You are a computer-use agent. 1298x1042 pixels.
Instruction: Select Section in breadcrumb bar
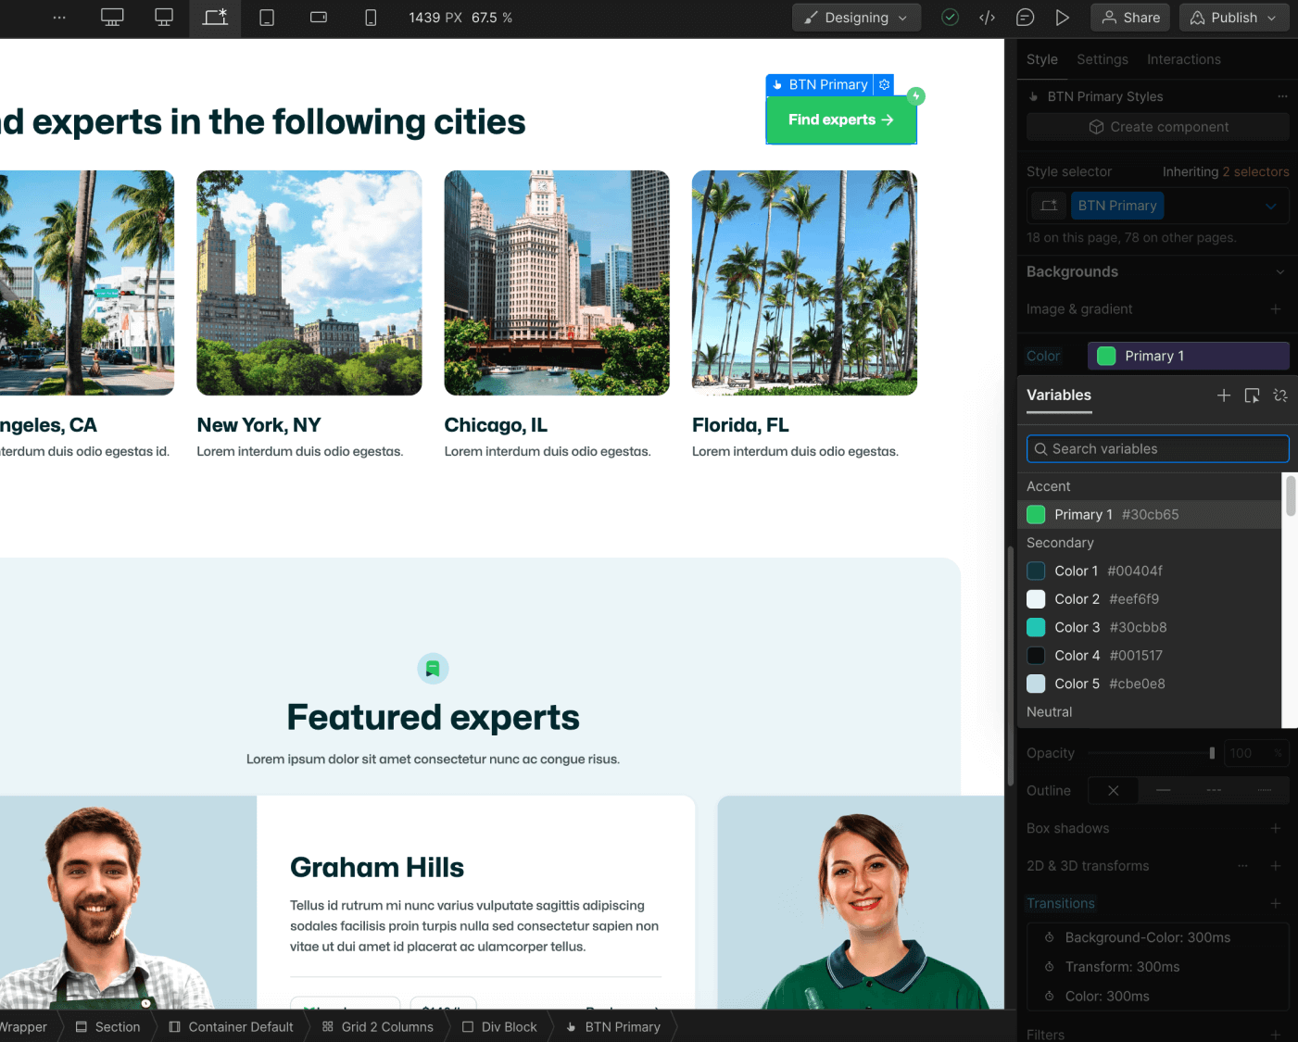click(107, 1027)
